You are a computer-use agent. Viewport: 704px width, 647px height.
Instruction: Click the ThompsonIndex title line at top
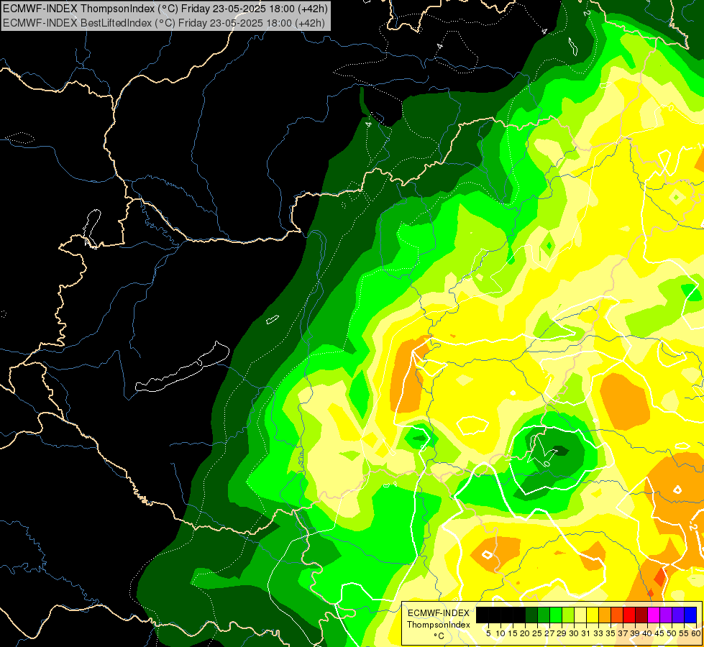click(x=165, y=8)
